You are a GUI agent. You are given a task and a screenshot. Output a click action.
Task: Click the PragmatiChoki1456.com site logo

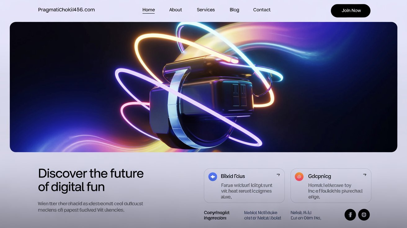click(x=66, y=10)
